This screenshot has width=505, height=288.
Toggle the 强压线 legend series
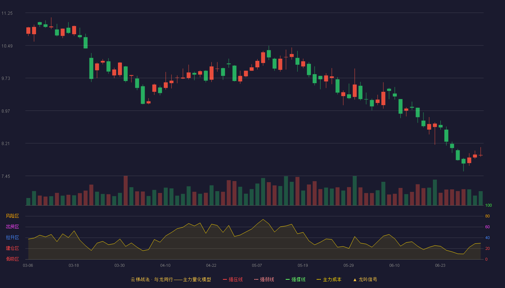pyautogui.click(x=233, y=279)
